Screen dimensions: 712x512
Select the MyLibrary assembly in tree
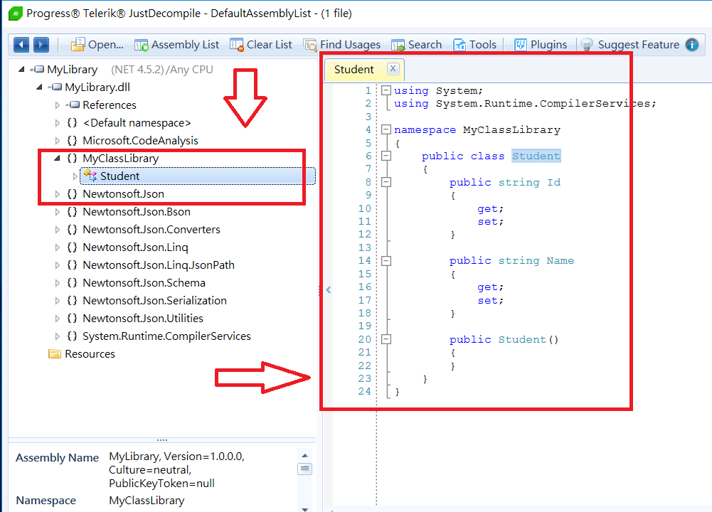[73, 70]
